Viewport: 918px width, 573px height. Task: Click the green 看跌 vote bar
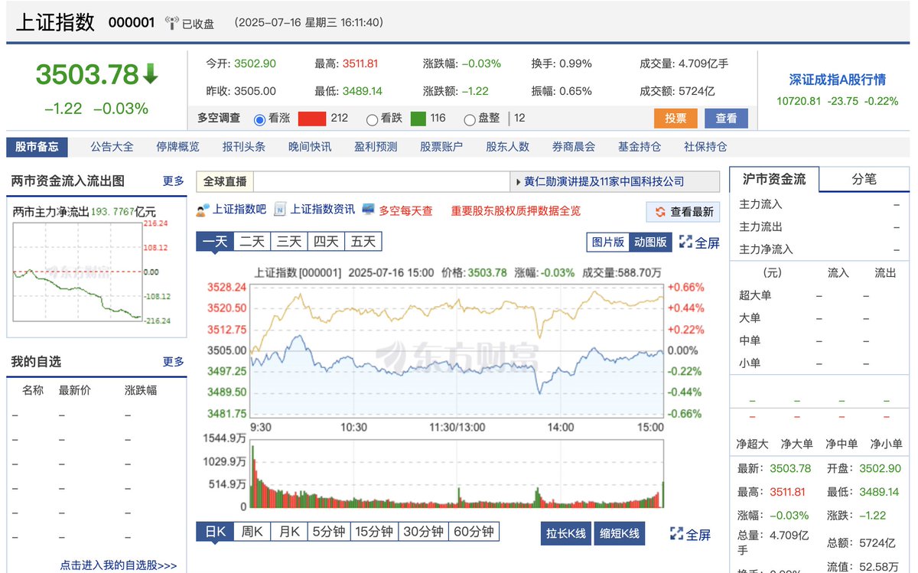418,119
